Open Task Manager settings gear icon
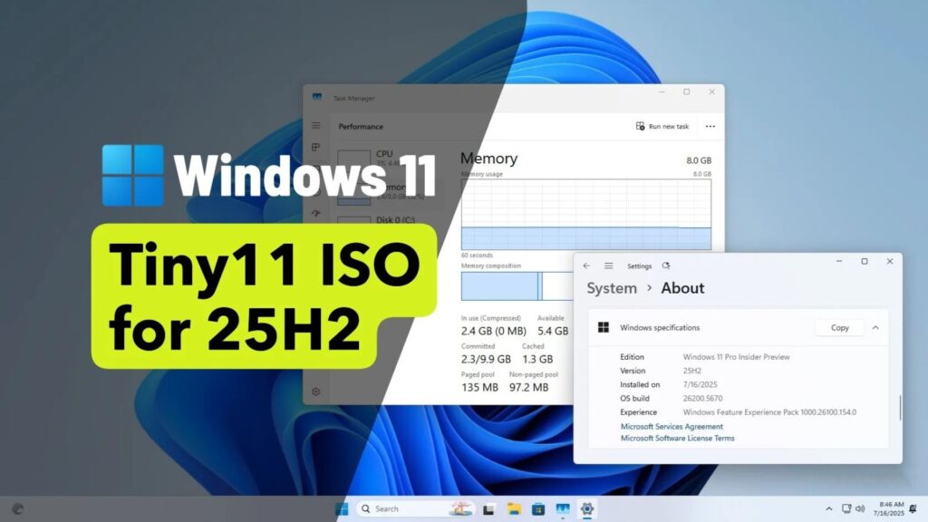 click(x=316, y=391)
